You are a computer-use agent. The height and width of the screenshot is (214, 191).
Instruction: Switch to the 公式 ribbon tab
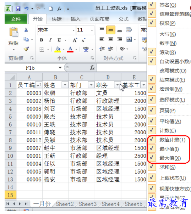point(124,19)
